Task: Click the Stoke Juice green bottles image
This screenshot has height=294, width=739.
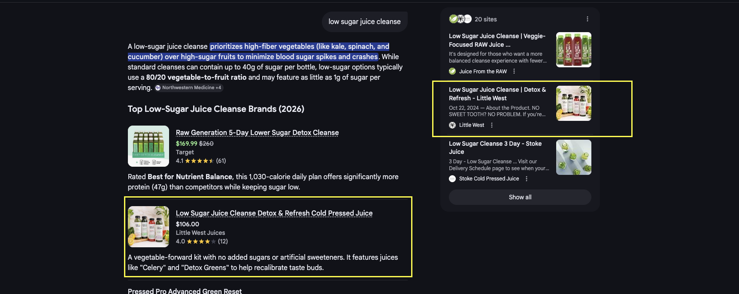Action: 573,157
